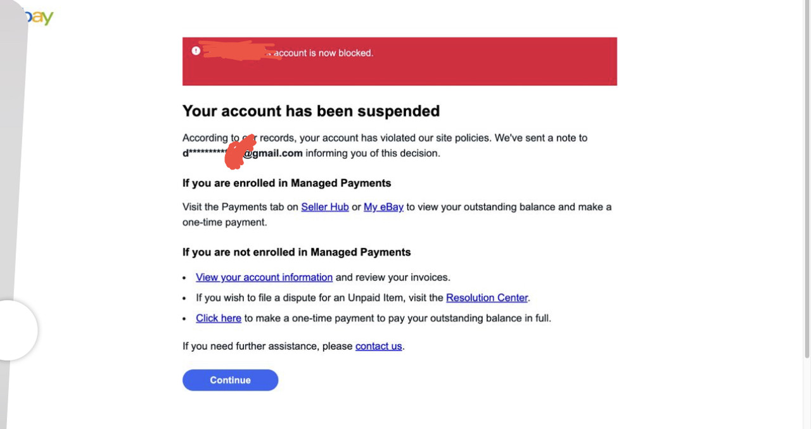
Task: Click the red account is now blocked banner
Action: coord(400,61)
